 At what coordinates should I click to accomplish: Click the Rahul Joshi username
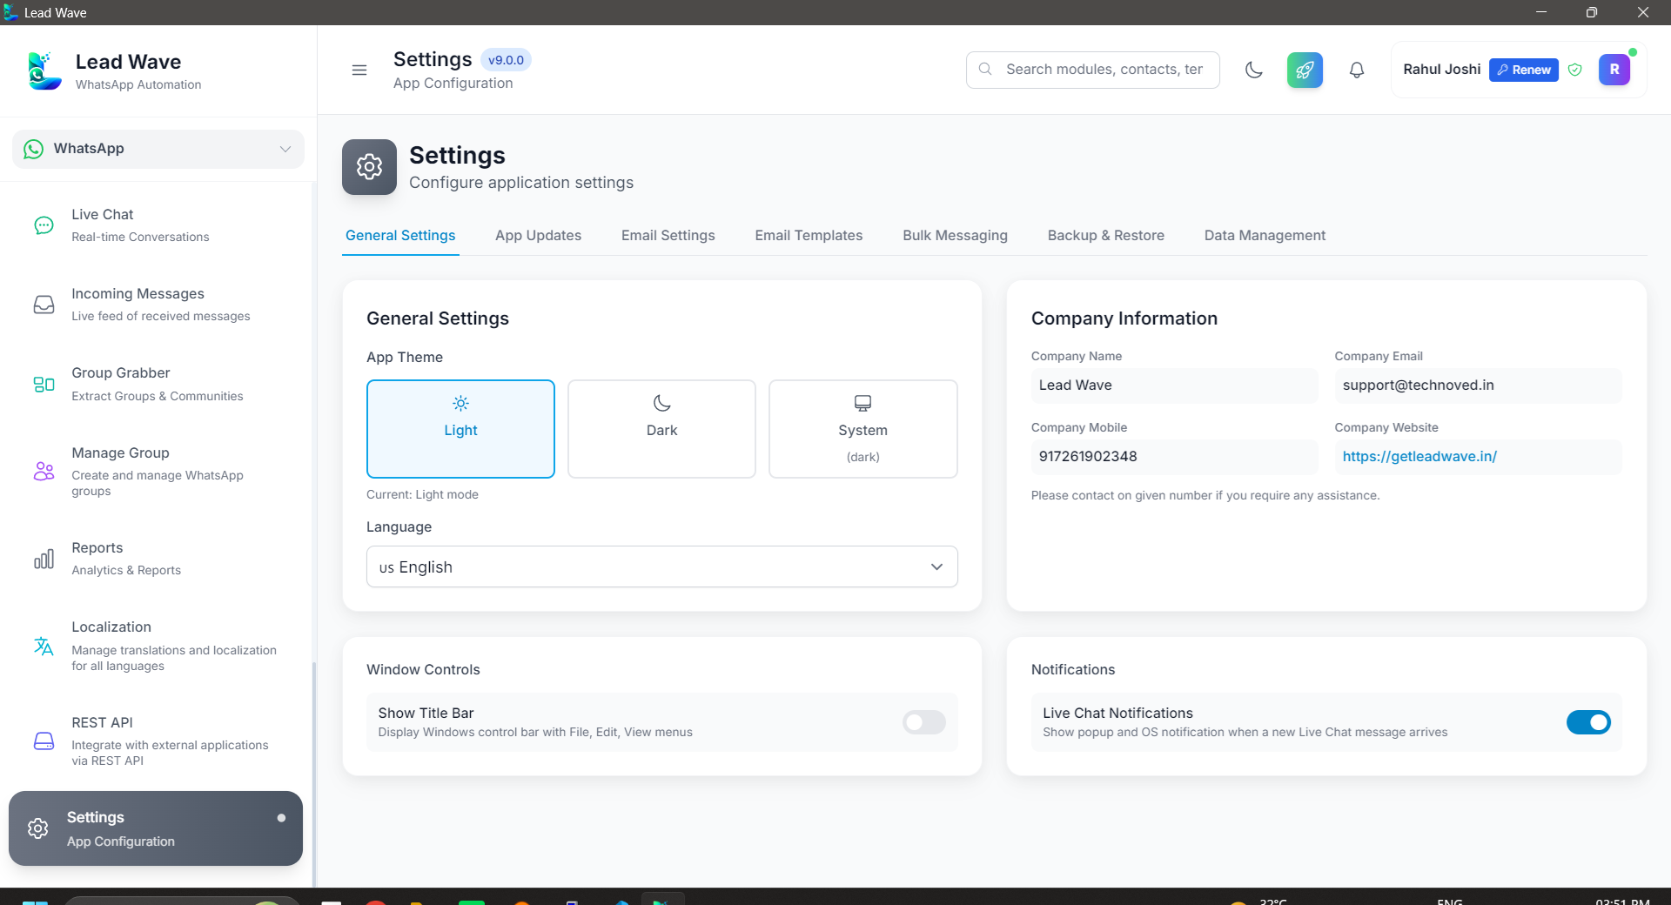pos(1441,70)
